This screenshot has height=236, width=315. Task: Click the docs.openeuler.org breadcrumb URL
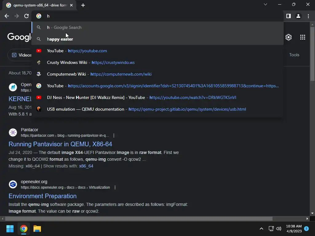click(65, 187)
